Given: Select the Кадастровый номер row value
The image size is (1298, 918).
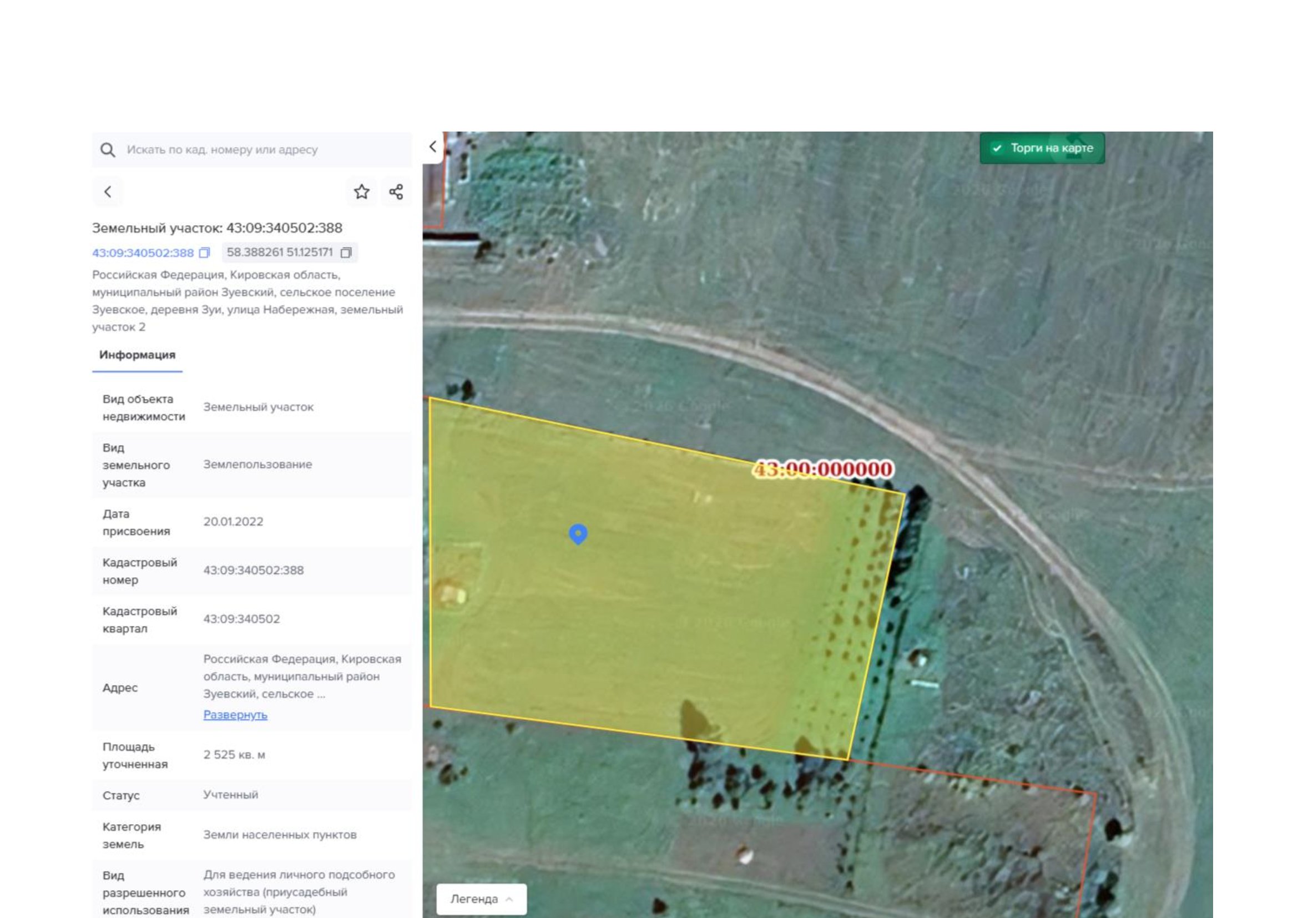Looking at the screenshot, I should tap(253, 571).
